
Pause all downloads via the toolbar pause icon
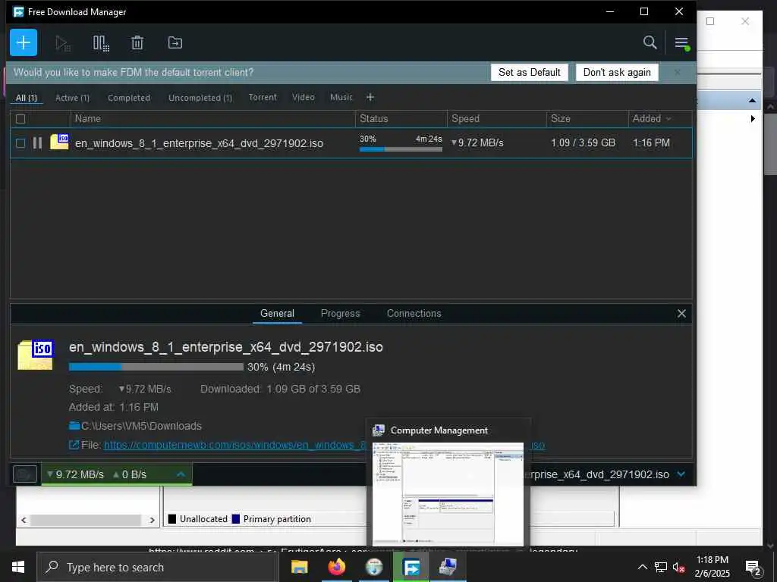click(101, 43)
